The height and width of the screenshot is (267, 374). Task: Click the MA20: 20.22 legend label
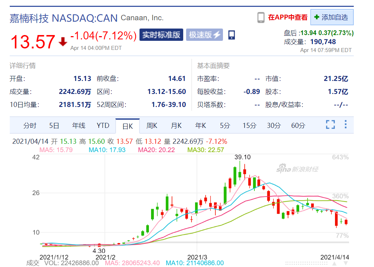pyautogui.click(x=156, y=150)
